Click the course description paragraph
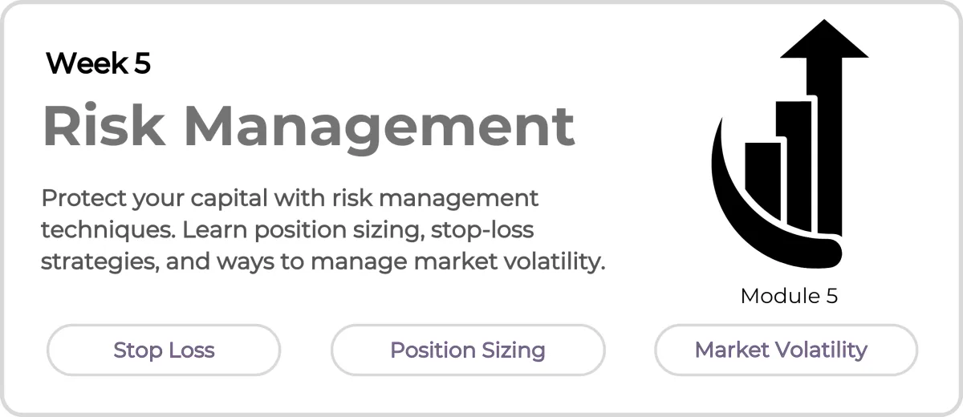 tap(323, 230)
